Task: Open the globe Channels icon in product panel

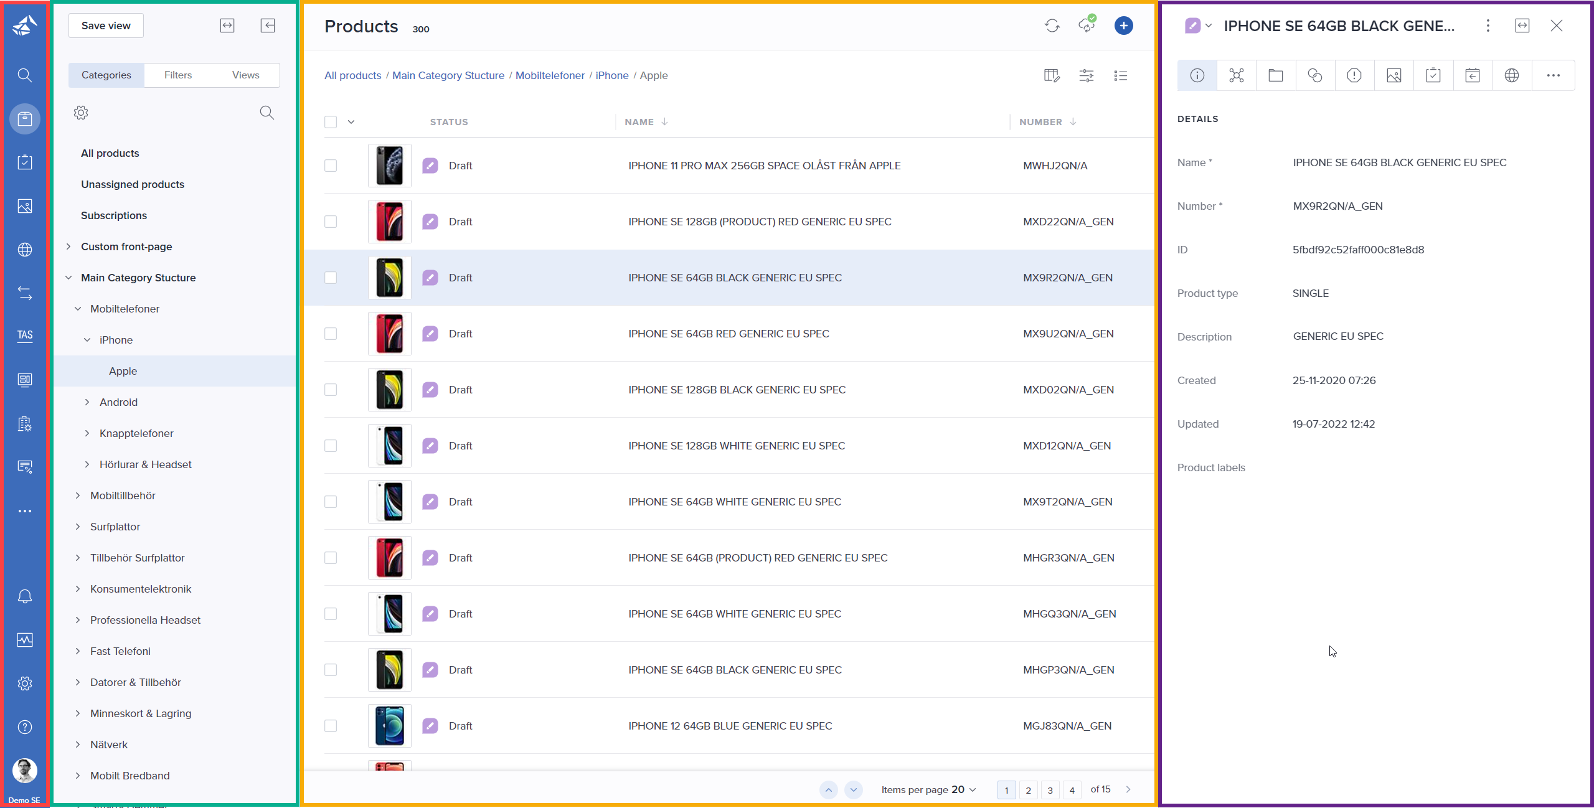Action: pos(1512,75)
